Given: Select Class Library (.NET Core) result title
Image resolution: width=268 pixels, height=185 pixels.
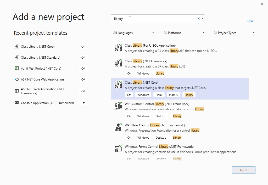Looking at the screenshot, I should point(142,83).
